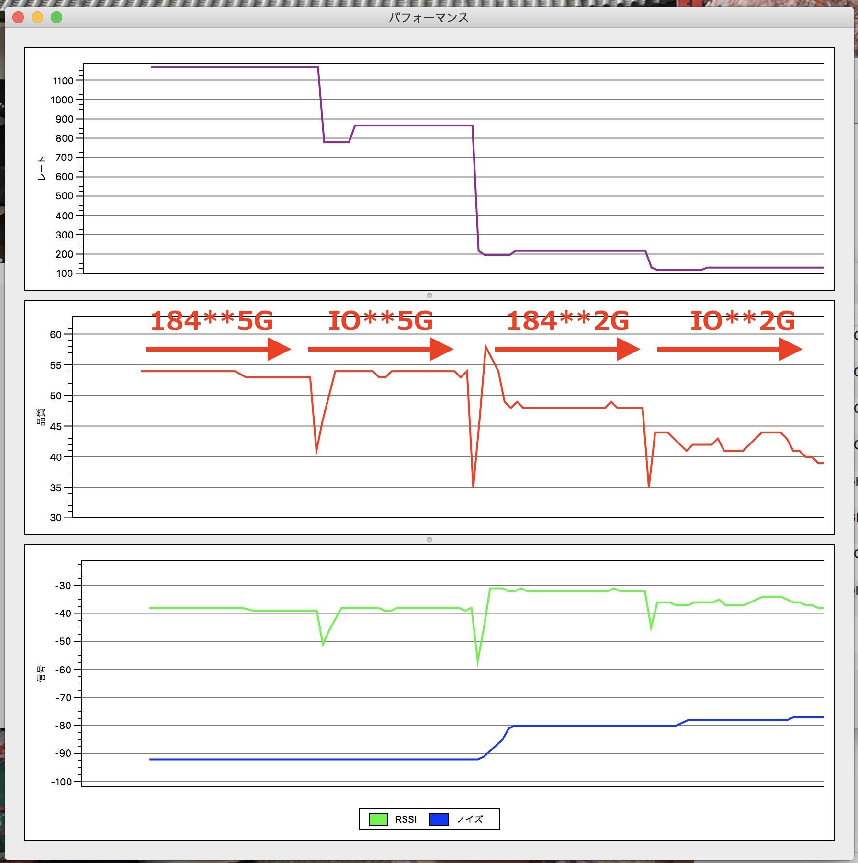This screenshot has height=863, width=858.
Task: Click the 50 tick on the 品質 axis
Action: [x=56, y=396]
